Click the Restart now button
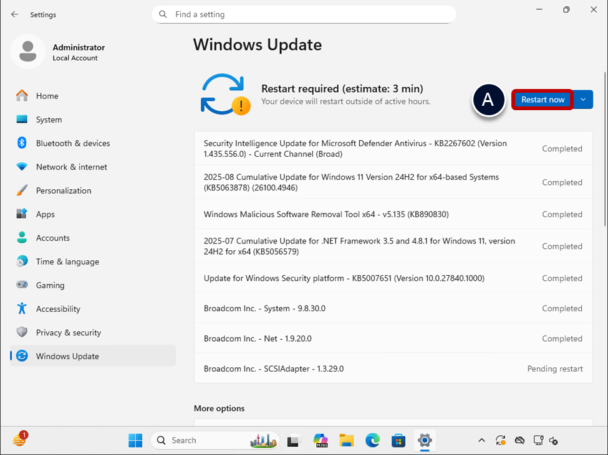This screenshot has width=608, height=455. [x=543, y=100]
